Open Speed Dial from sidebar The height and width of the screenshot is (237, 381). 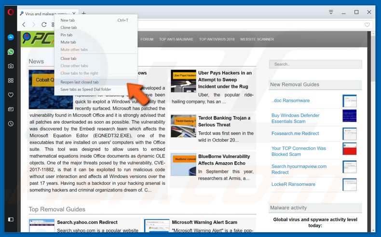(11, 81)
